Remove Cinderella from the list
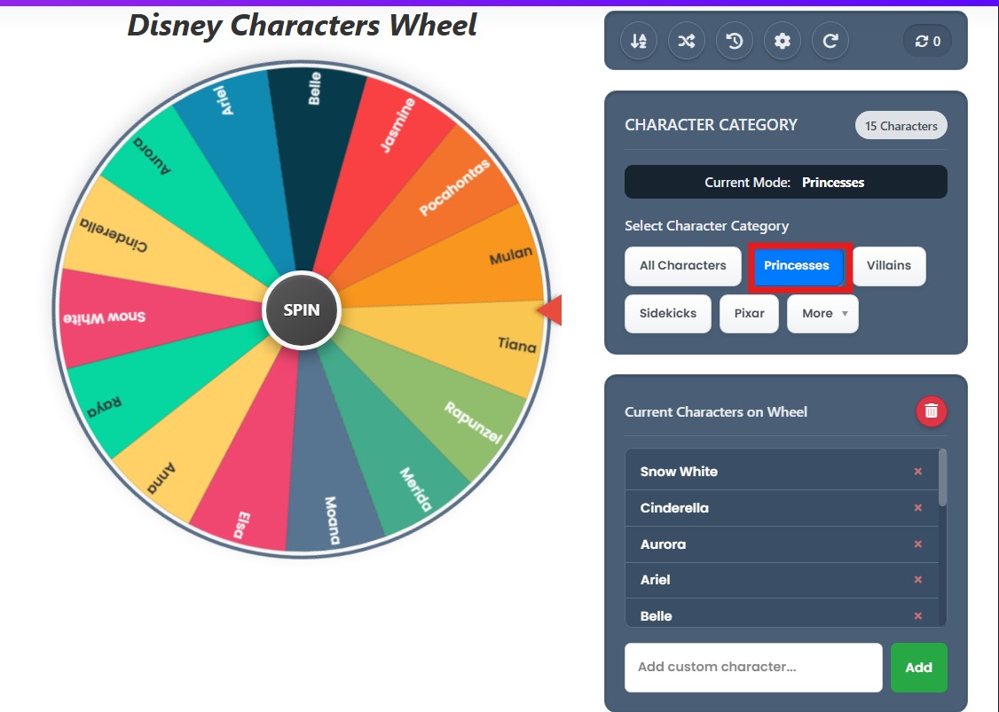This screenshot has width=999, height=712. (x=917, y=507)
